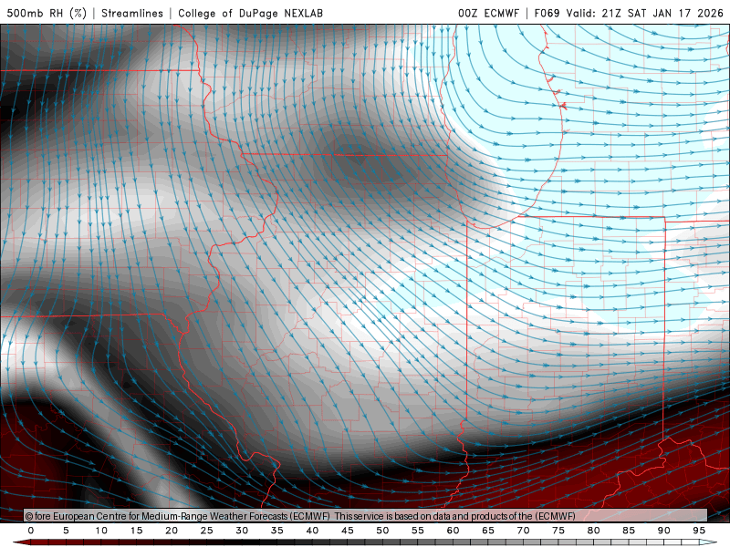The image size is (730, 547).
Task: Click the '45' label on legend
Action: pos(348,531)
